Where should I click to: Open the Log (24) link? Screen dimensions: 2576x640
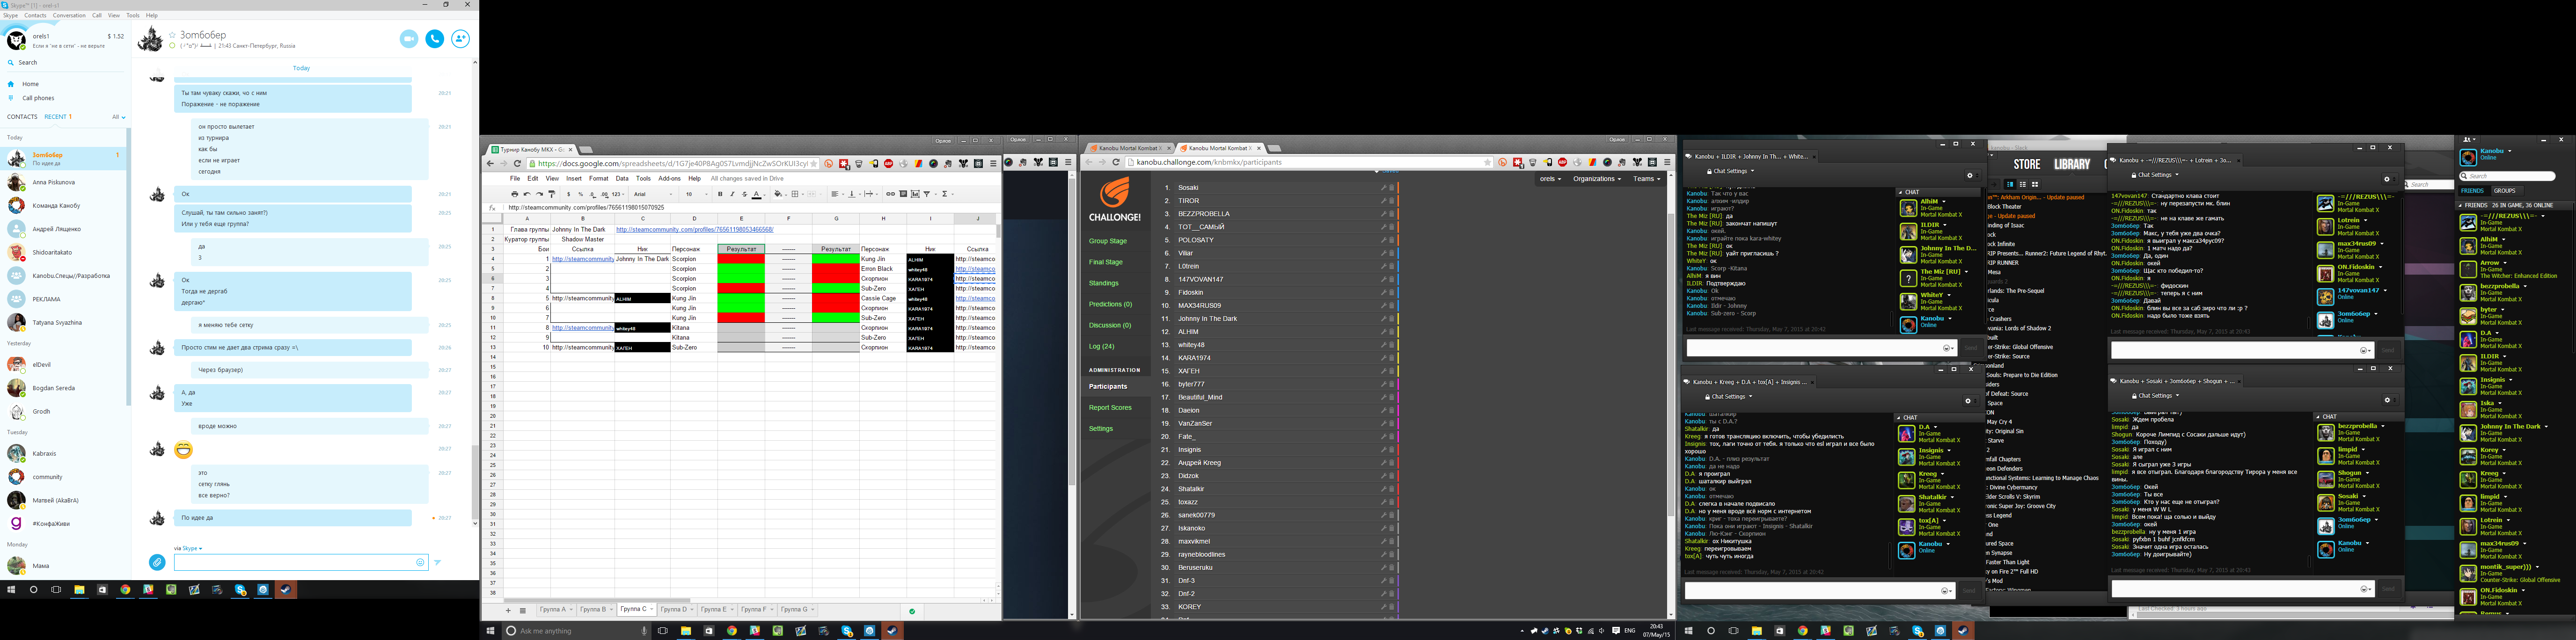(1102, 346)
